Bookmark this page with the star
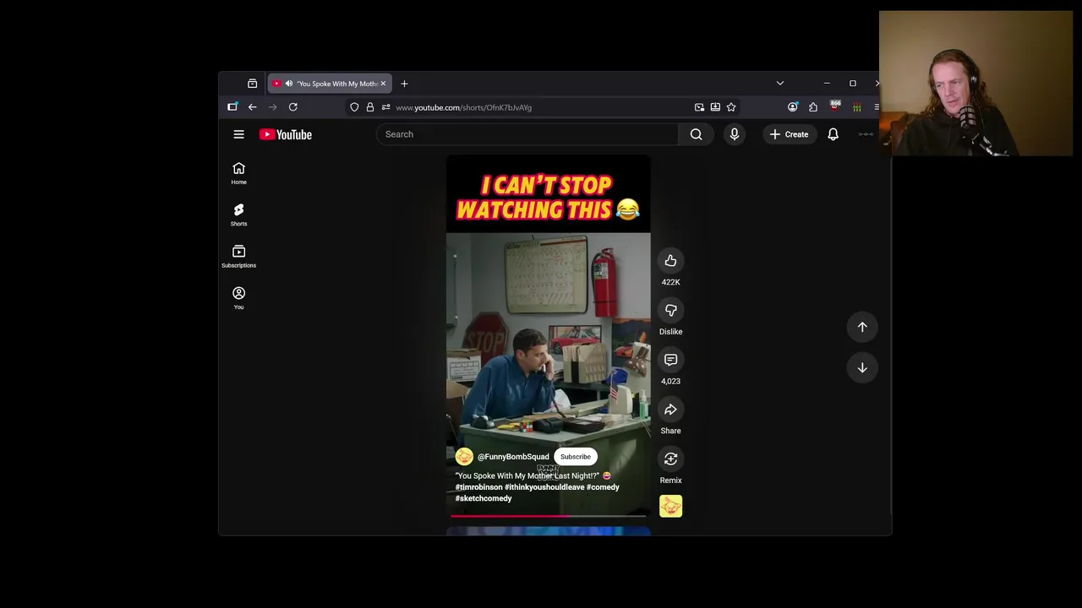The width and height of the screenshot is (1082, 608). point(731,107)
